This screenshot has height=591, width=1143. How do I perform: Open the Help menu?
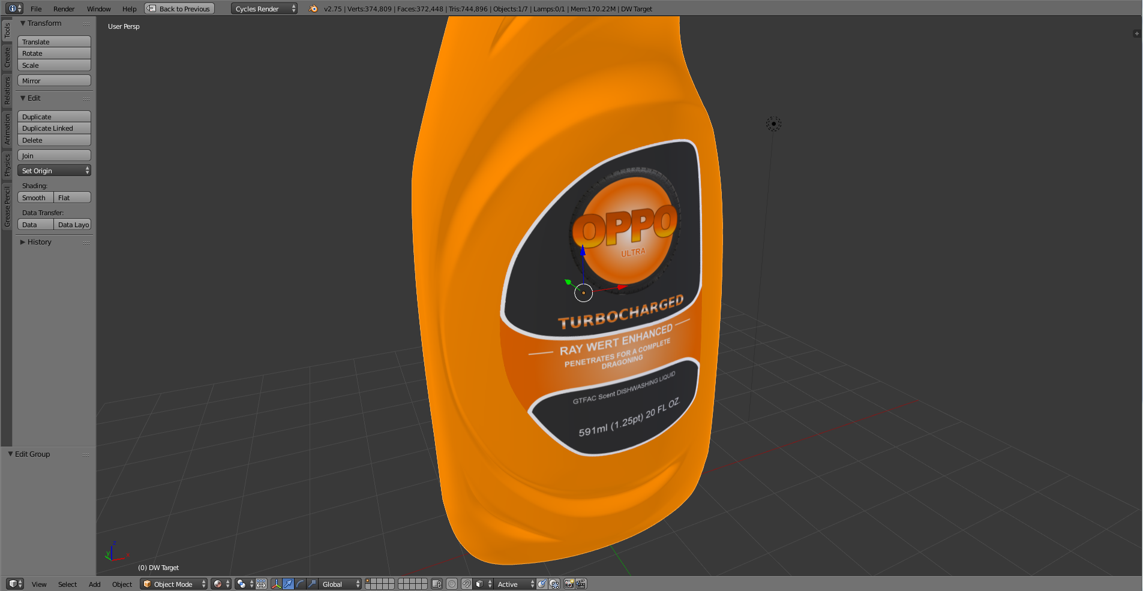(x=129, y=9)
